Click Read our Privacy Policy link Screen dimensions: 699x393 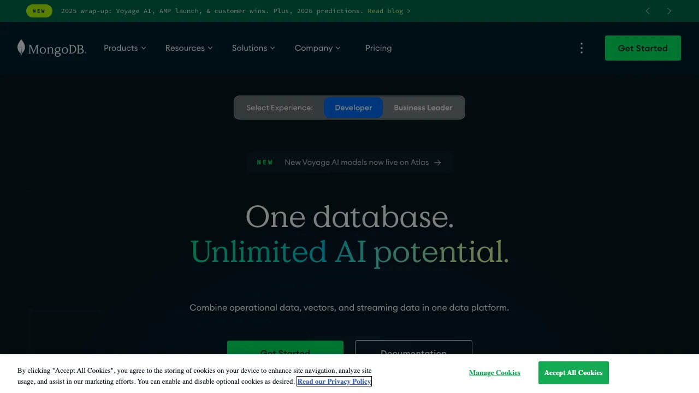coord(334,382)
